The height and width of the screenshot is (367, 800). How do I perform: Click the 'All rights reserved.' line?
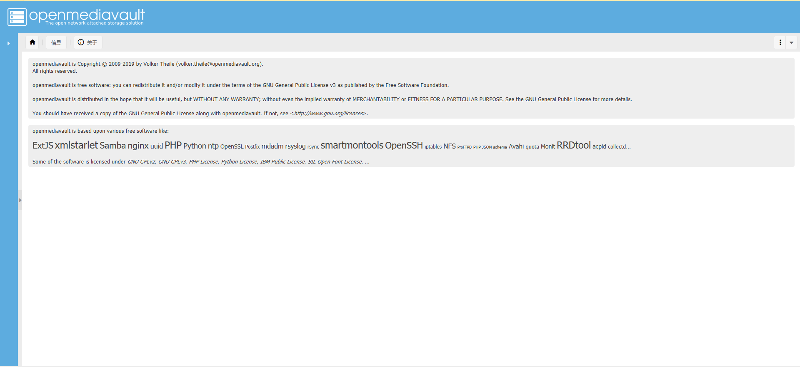(55, 71)
